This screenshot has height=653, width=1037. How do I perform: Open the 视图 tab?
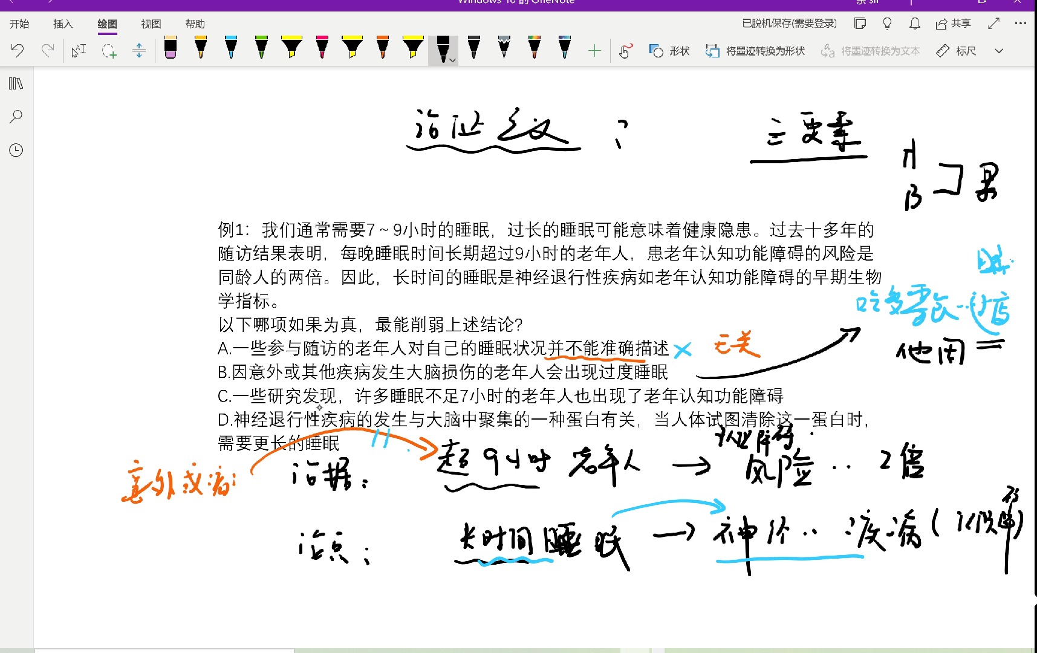pos(151,24)
